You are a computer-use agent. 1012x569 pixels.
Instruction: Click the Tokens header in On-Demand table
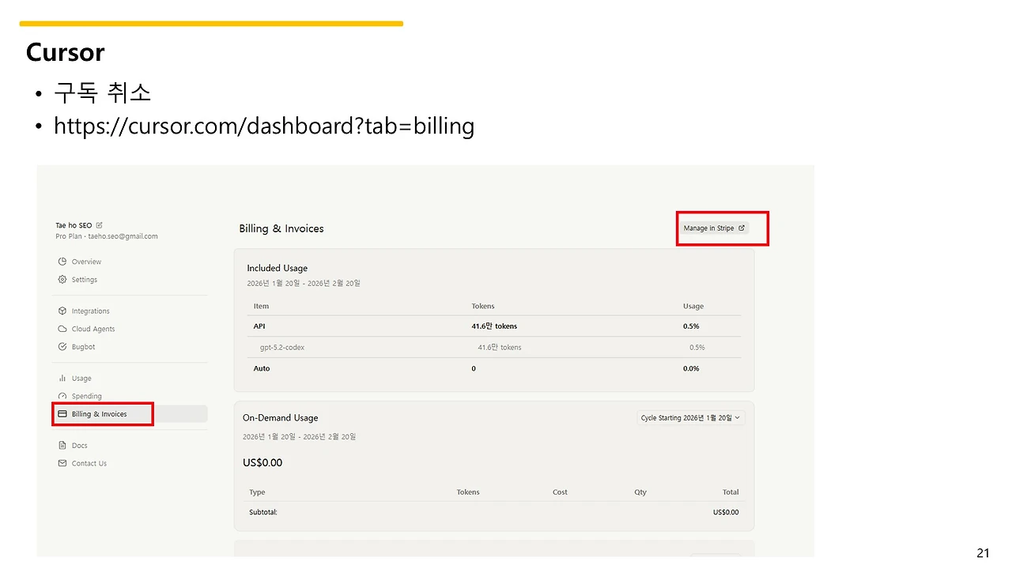[468, 492]
